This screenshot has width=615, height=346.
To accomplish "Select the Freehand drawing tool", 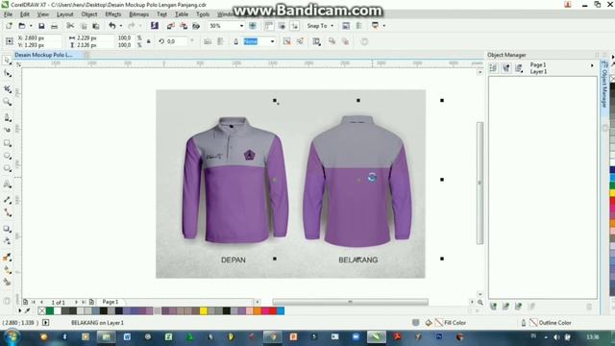I will click(x=7, y=117).
